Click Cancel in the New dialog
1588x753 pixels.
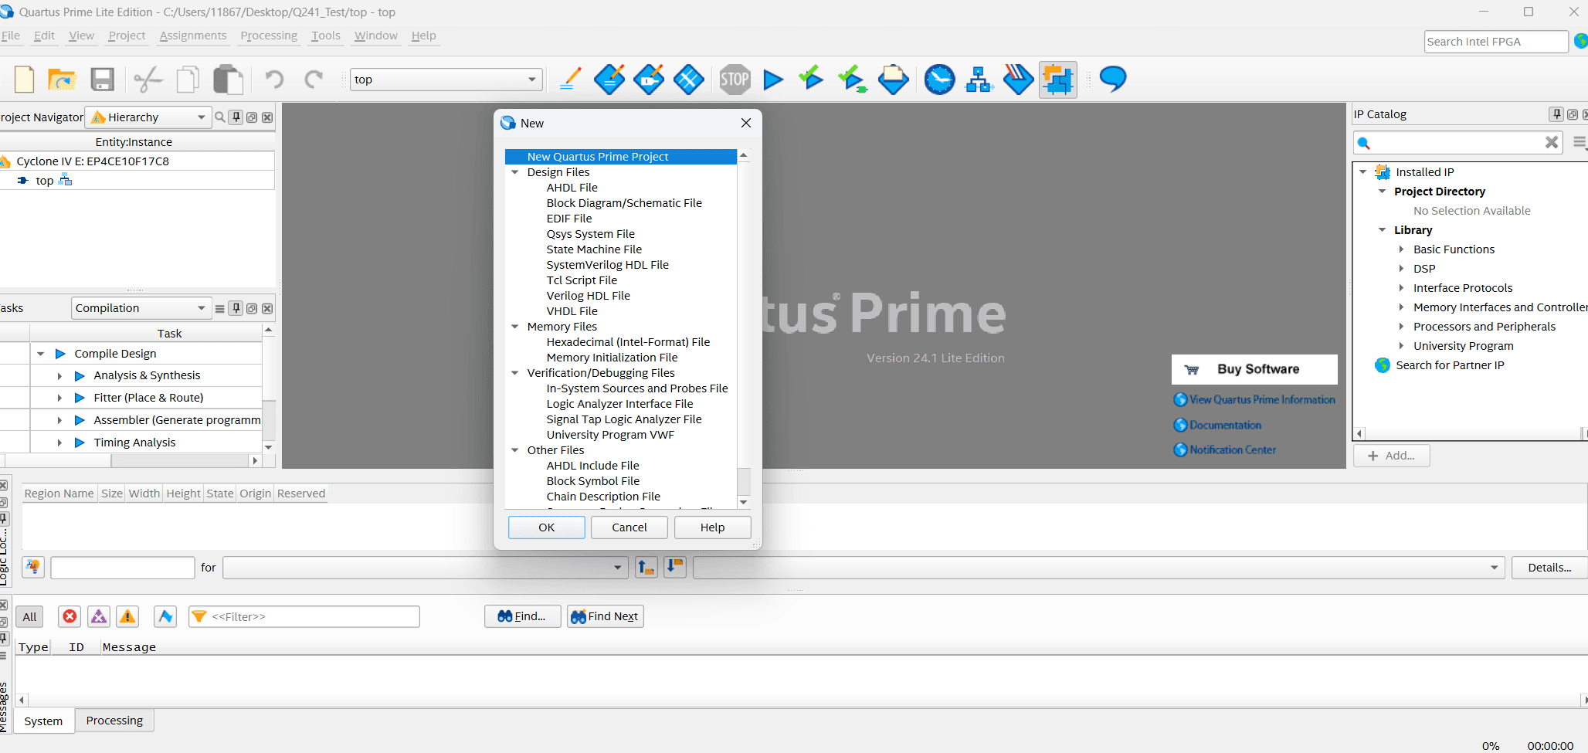629,527
